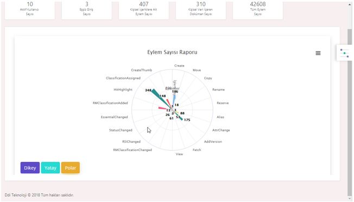Open the 310 Kişisel Veri İçeren Doküman card
Screen dimensions: 354x202
pos(201,10)
